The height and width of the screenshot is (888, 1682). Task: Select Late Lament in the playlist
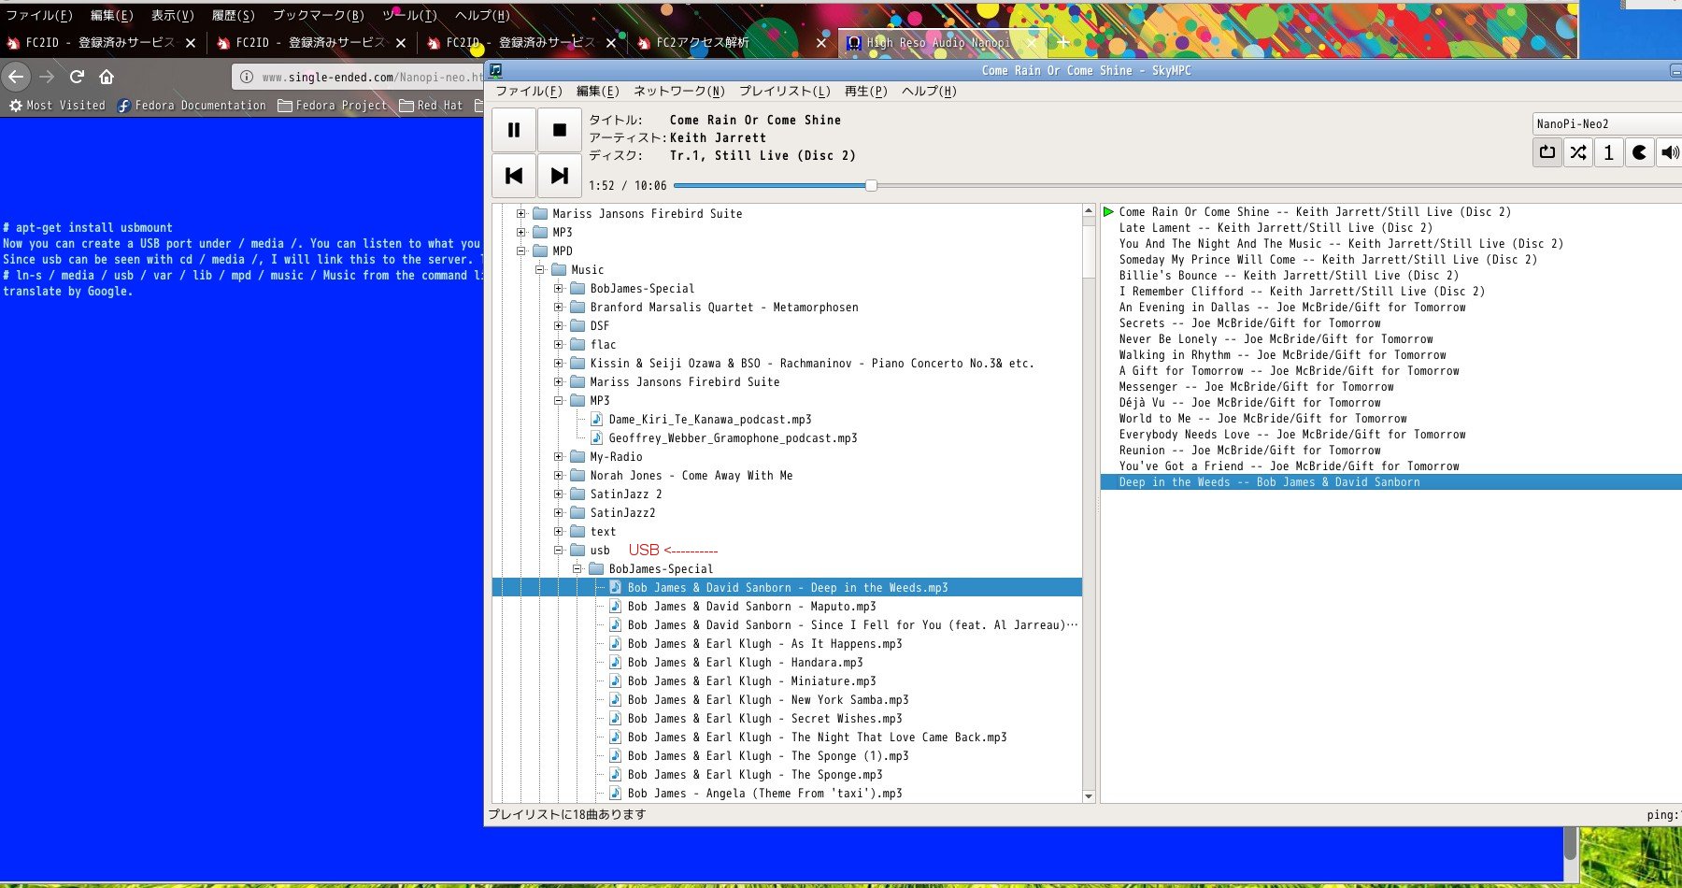pyautogui.click(x=1276, y=228)
